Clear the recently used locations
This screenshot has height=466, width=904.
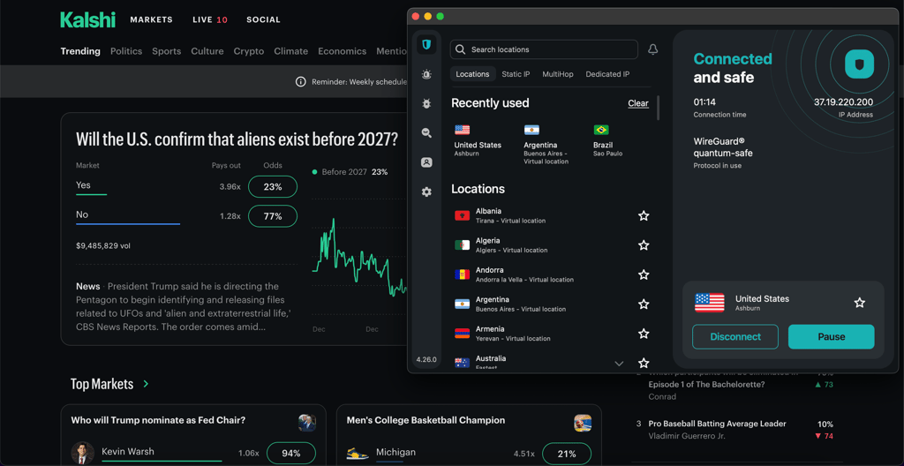638,103
